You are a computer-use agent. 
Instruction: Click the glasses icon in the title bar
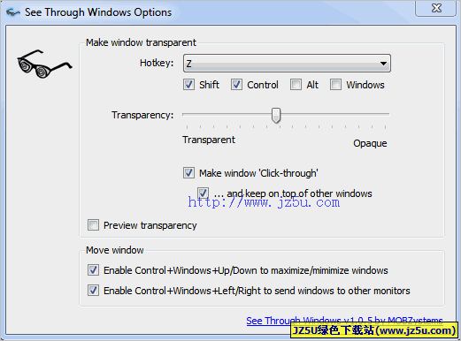point(12,12)
